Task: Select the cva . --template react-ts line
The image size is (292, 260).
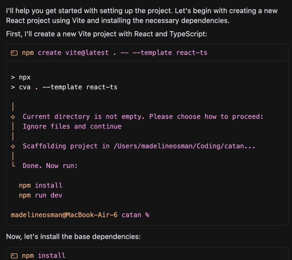Action: tap(64, 87)
